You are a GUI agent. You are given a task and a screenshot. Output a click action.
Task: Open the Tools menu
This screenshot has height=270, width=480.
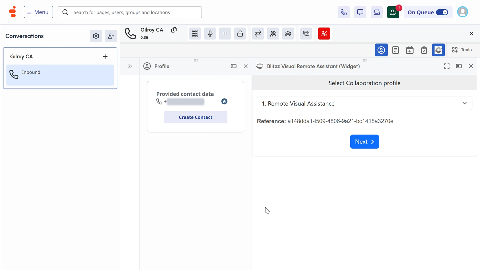462,50
